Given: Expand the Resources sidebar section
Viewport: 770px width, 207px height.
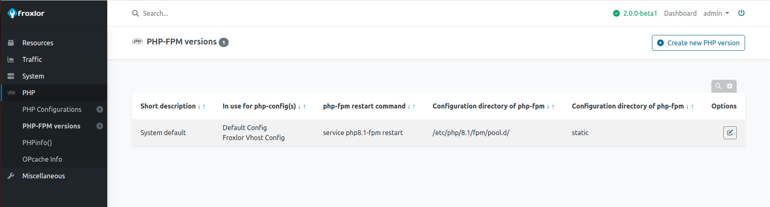Looking at the screenshot, I should click(37, 43).
